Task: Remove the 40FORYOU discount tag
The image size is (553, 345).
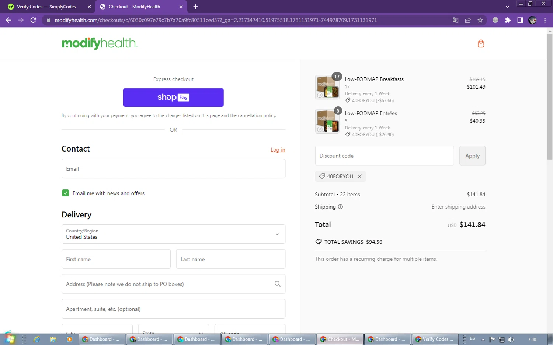Action: (359, 177)
